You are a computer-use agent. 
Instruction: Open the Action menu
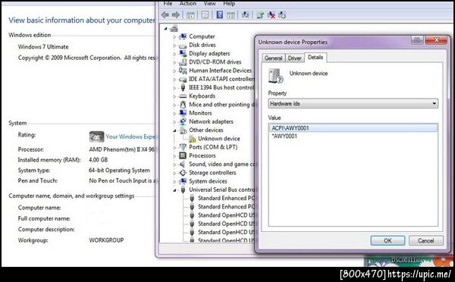(188, 4)
